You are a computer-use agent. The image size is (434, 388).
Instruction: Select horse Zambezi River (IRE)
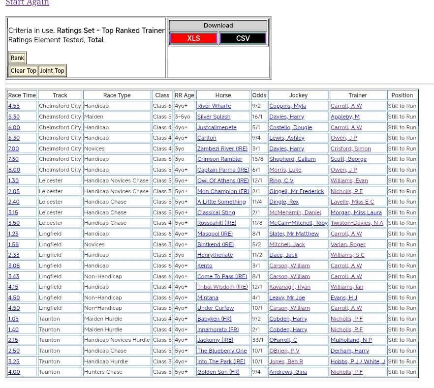pyautogui.click(x=222, y=149)
